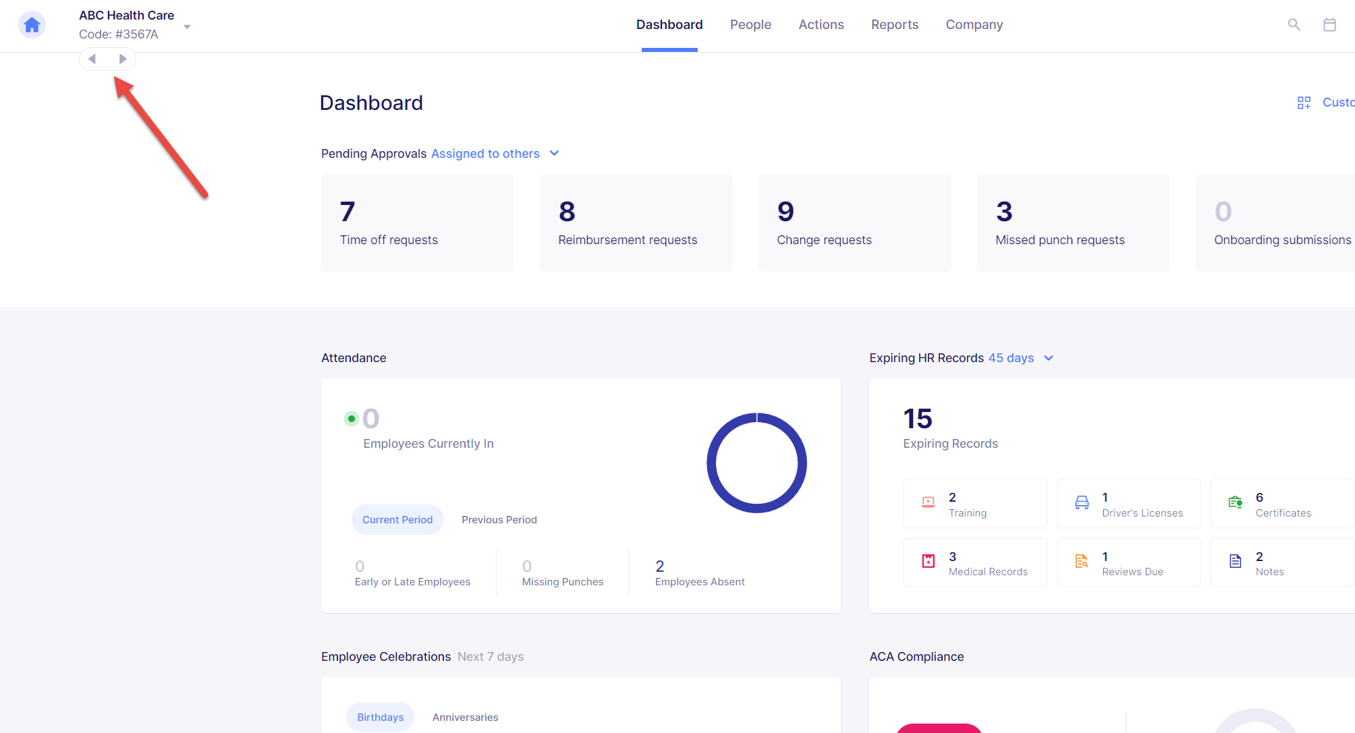The height and width of the screenshot is (733, 1355).
Task: Select the Anniversaries toggle
Action: (x=466, y=717)
